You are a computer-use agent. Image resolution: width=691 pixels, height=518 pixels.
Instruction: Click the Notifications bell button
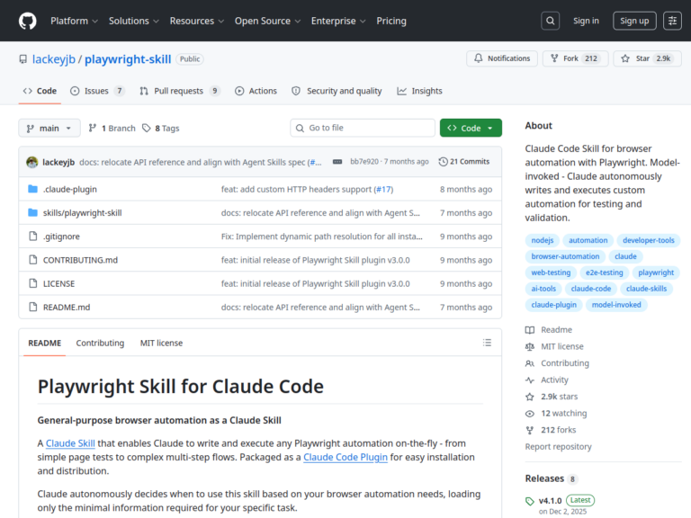502,58
